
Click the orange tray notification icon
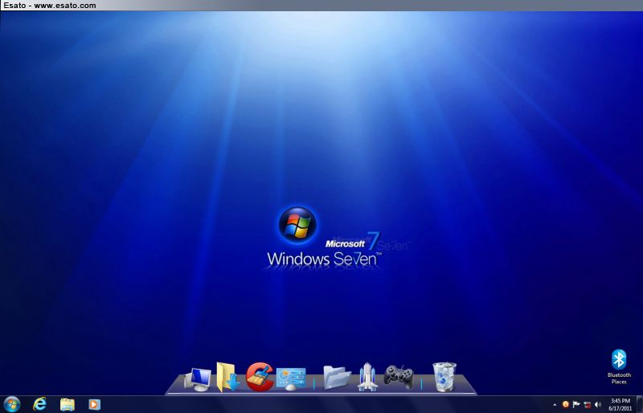pos(566,404)
